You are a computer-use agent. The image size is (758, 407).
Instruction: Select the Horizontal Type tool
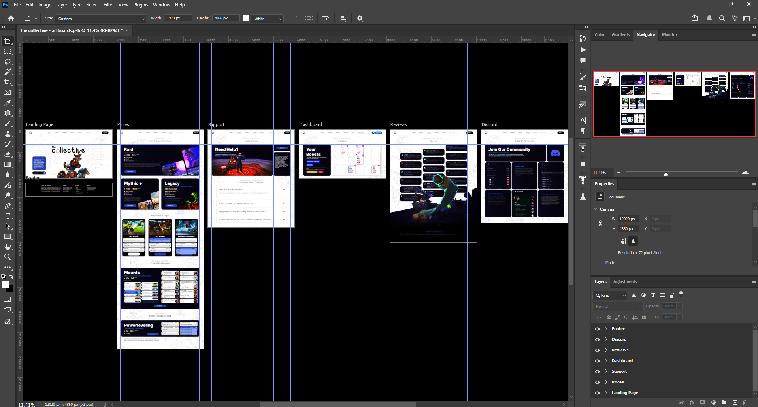click(x=8, y=216)
